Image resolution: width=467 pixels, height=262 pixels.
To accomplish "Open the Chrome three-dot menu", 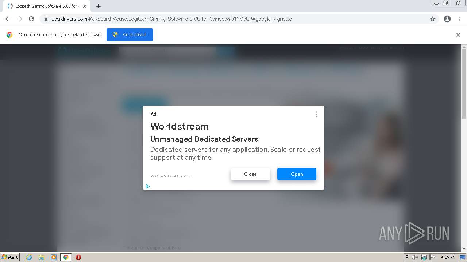I will (459, 19).
